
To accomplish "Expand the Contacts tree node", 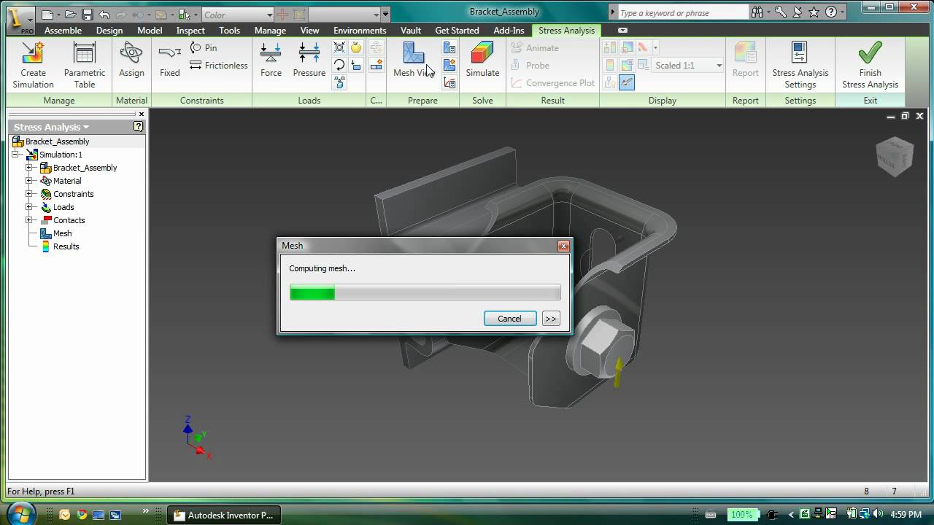I will [29, 220].
